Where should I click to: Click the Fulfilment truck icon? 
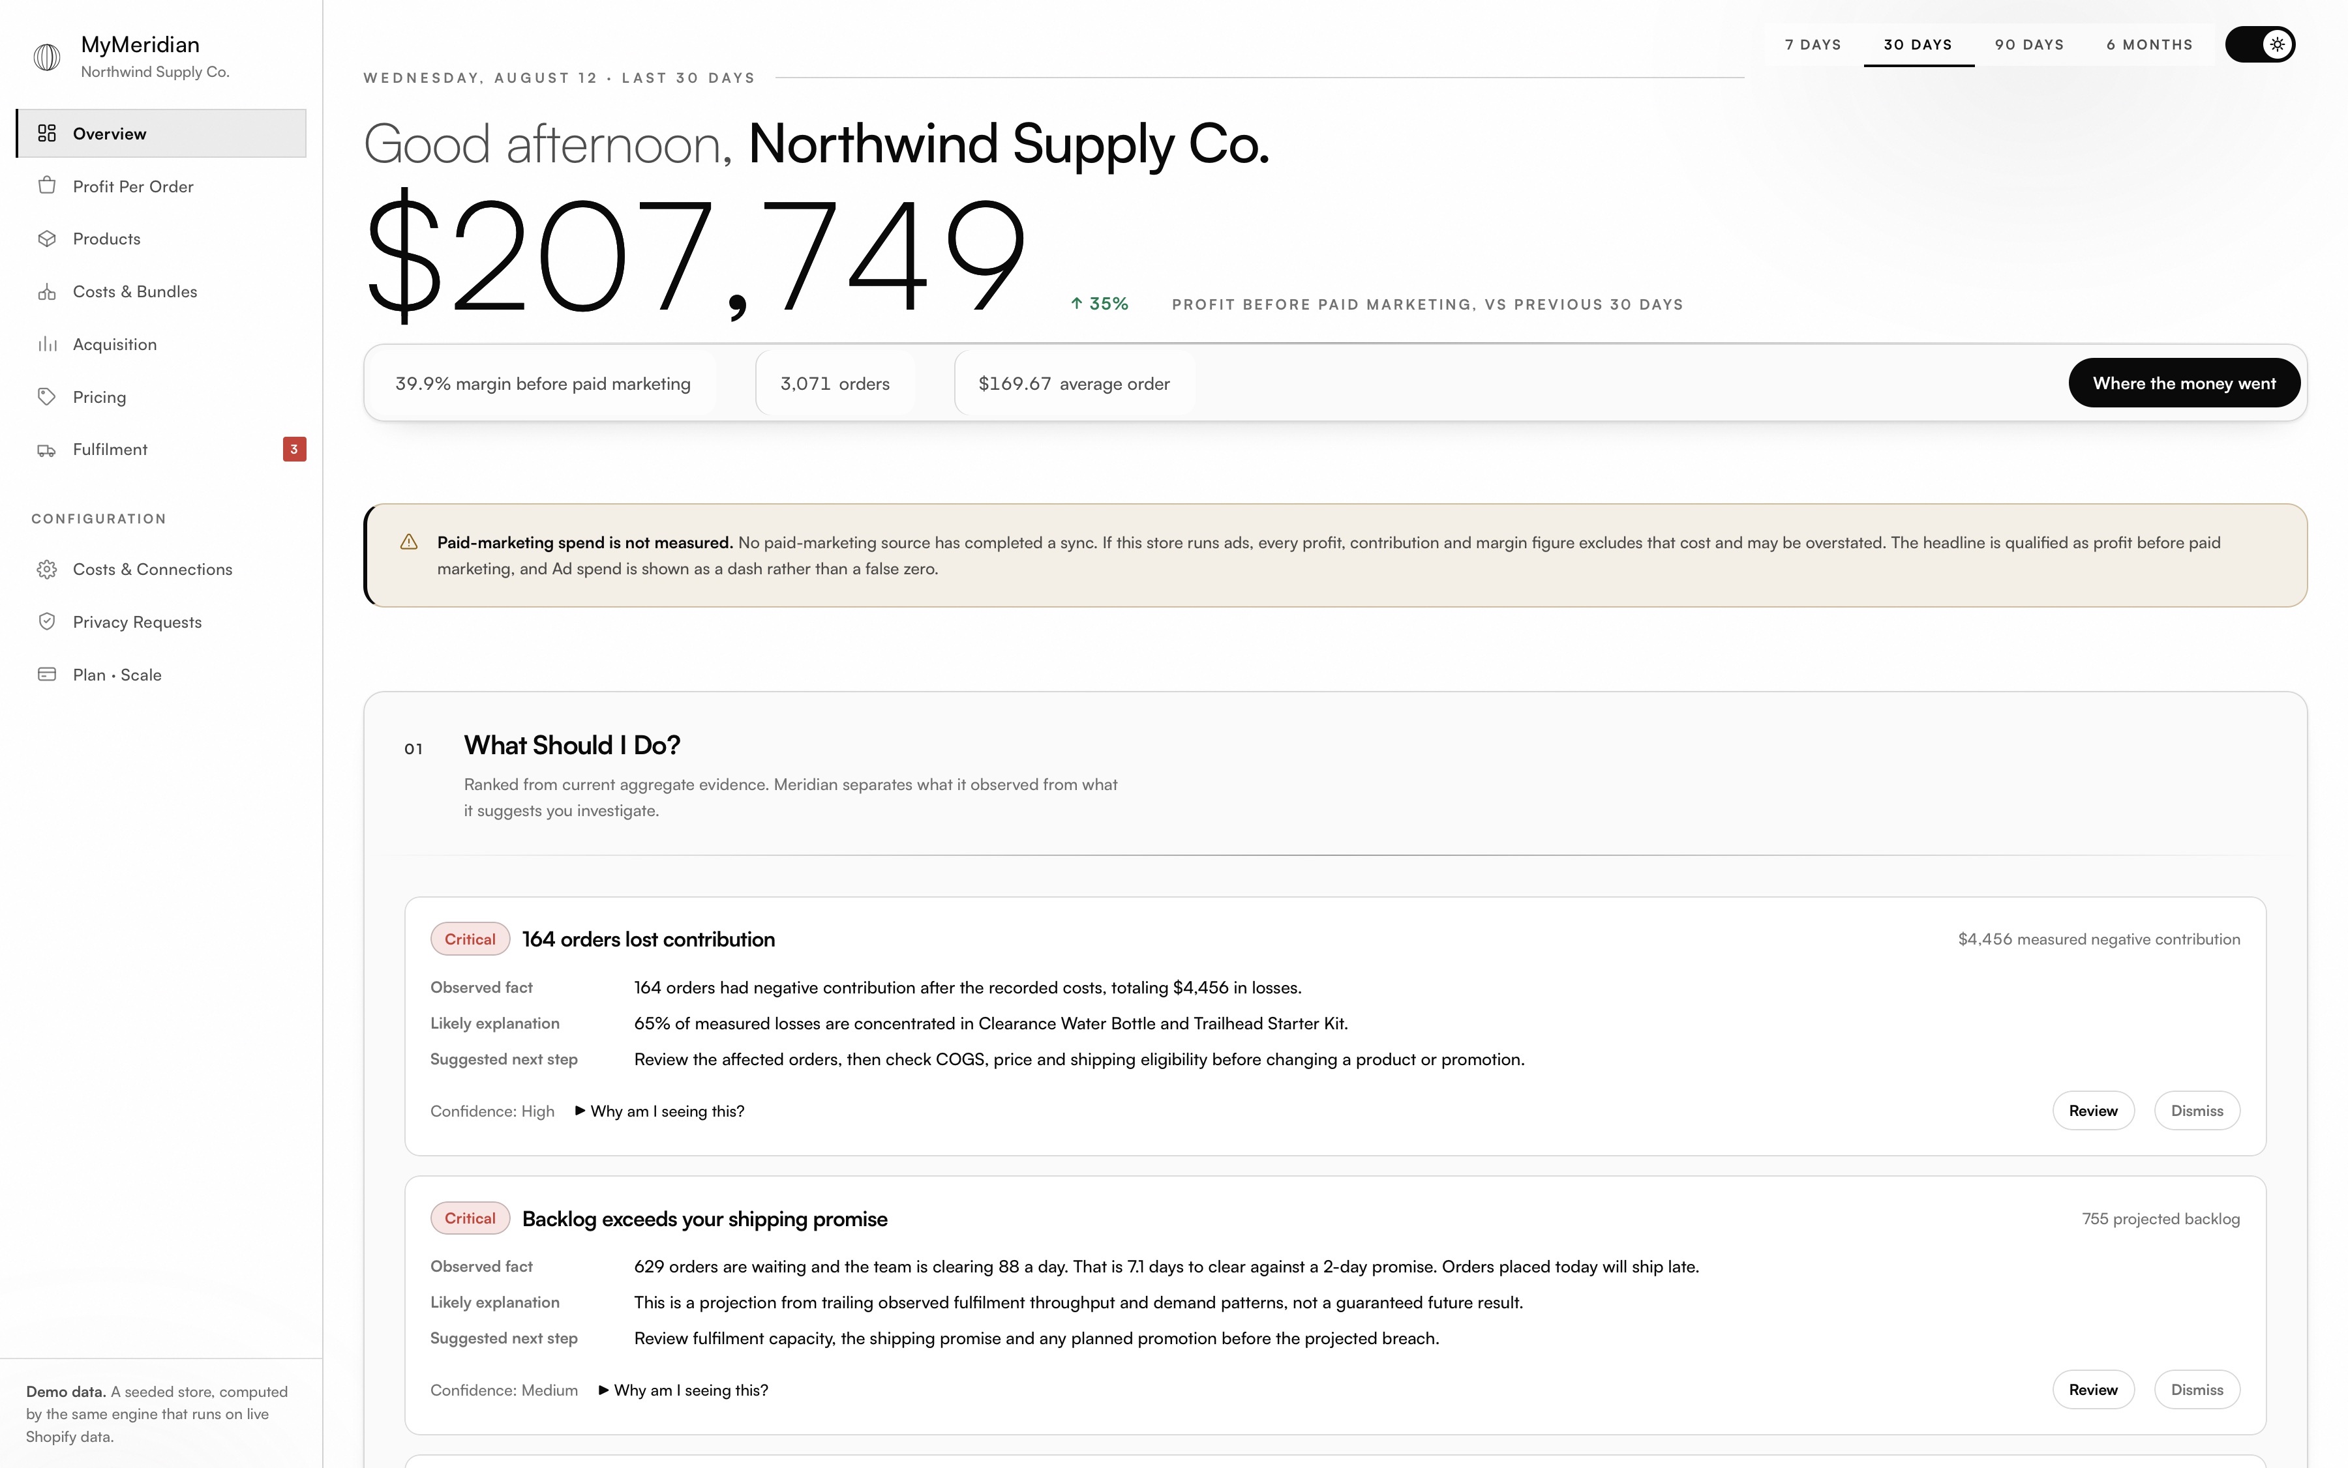point(46,450)
